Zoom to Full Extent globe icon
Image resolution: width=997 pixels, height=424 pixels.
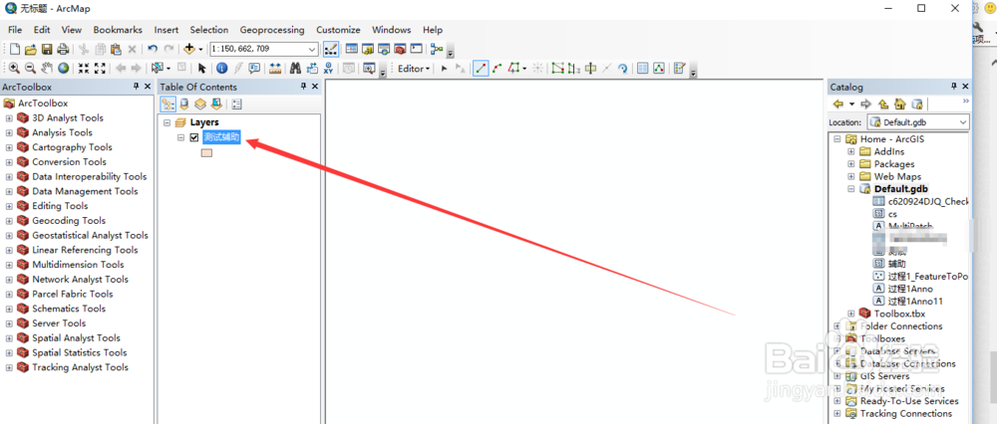pyautogui.click(x=64, y=69)
